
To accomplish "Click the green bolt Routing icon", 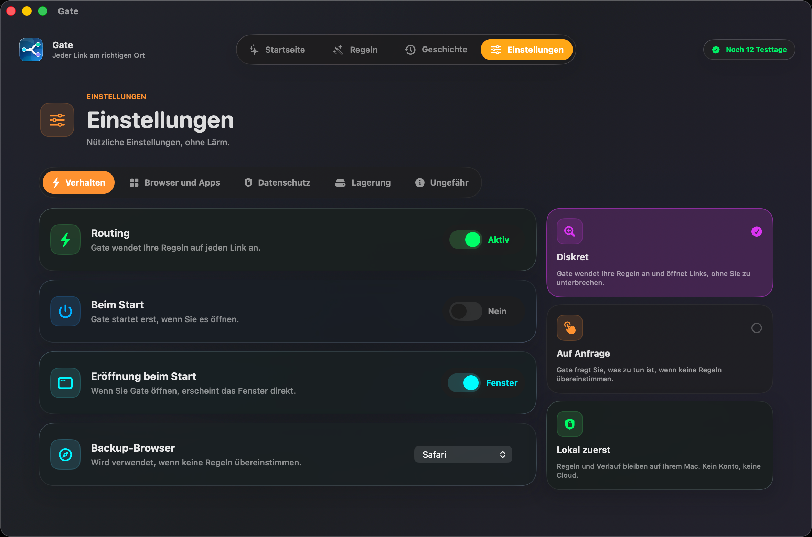I will point(65,240).
